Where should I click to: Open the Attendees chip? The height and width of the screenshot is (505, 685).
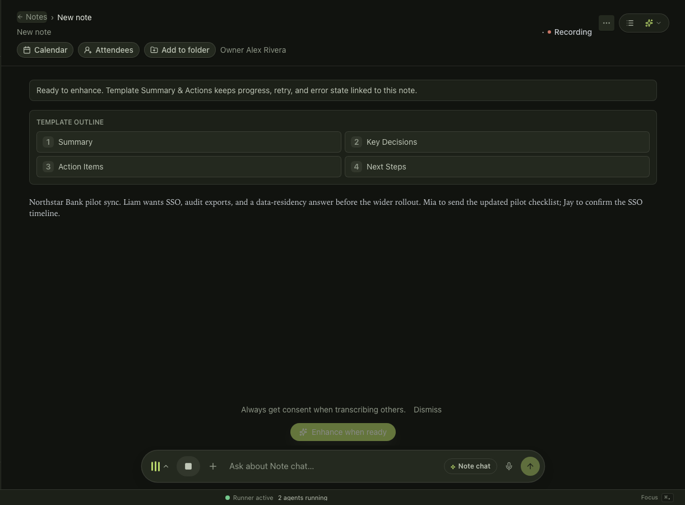[109, 50]
